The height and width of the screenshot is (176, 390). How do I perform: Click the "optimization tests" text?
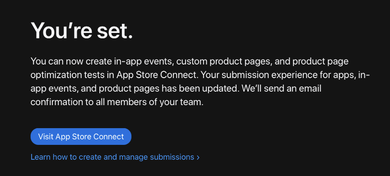[x=67, y=75]
